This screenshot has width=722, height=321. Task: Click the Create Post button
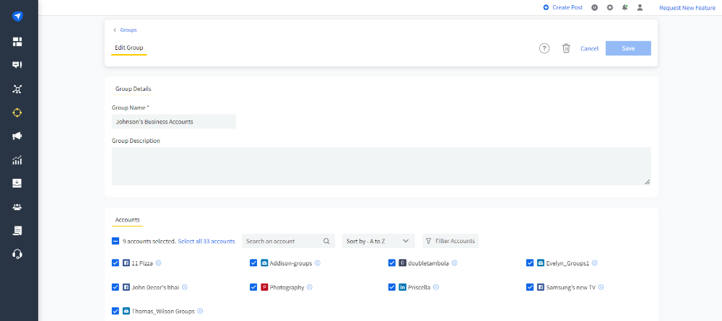562,8
